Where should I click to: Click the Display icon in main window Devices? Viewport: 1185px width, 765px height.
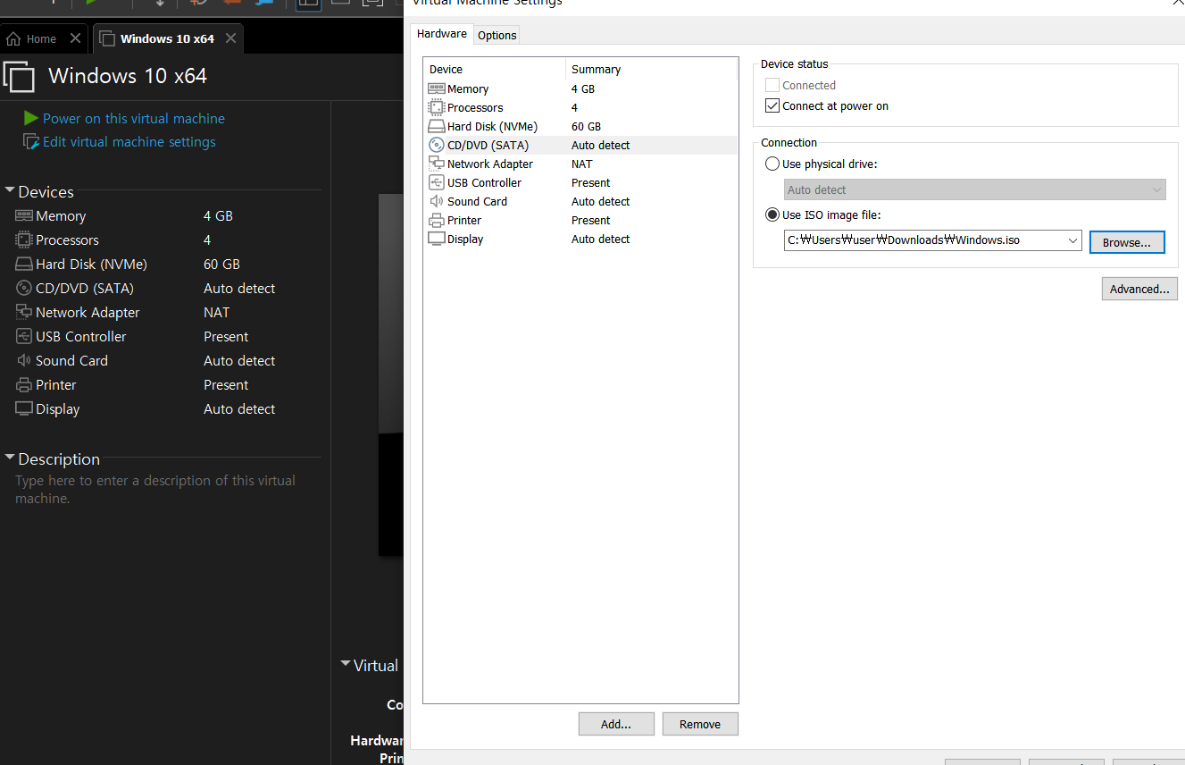pos(24,408)
